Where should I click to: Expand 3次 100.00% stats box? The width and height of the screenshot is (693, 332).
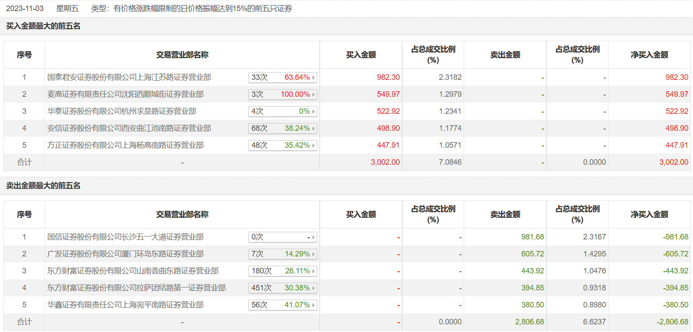pyautogui.click(x=283, y=94)
